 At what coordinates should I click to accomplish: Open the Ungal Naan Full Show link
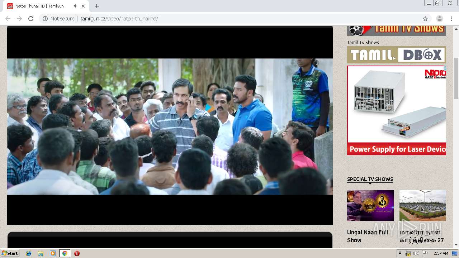(368, 236)
